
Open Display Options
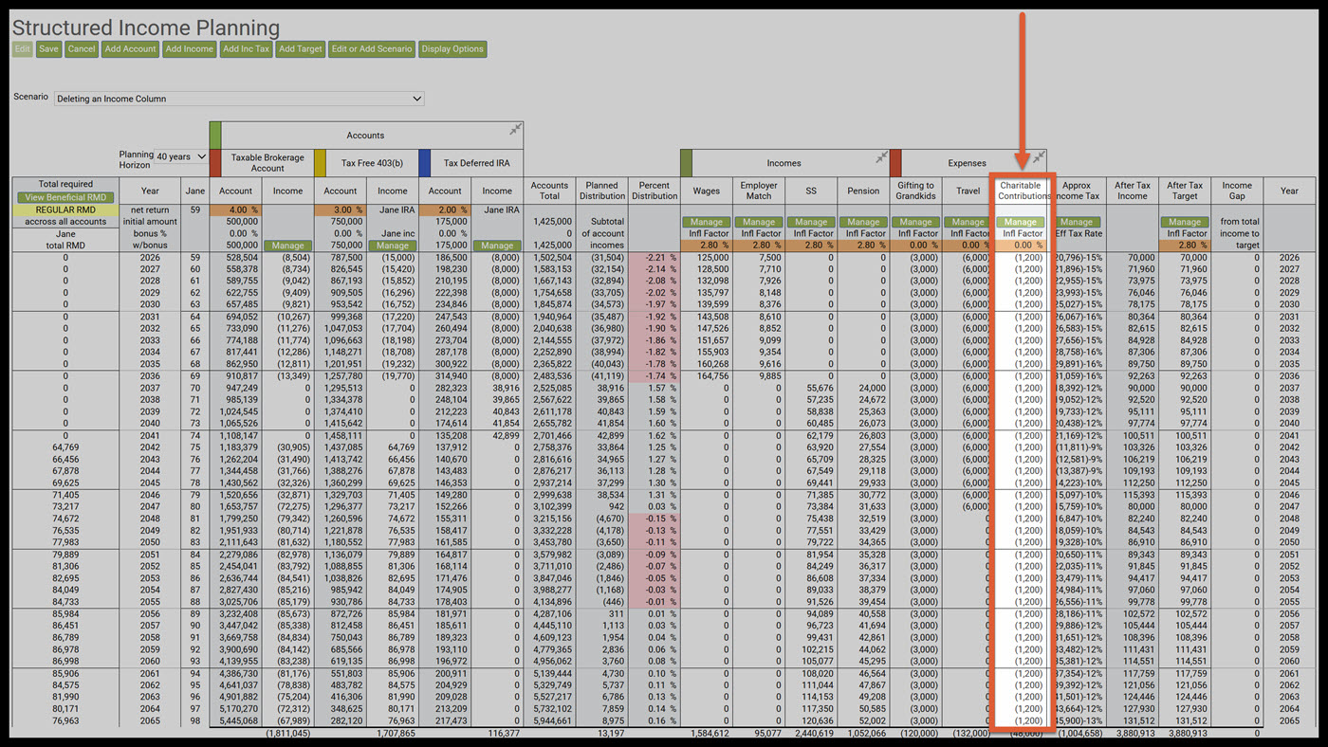pyautogui.click(x=452, y=49)
